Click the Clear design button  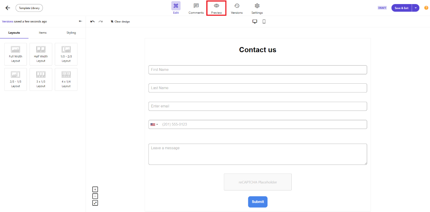point(120,22)
